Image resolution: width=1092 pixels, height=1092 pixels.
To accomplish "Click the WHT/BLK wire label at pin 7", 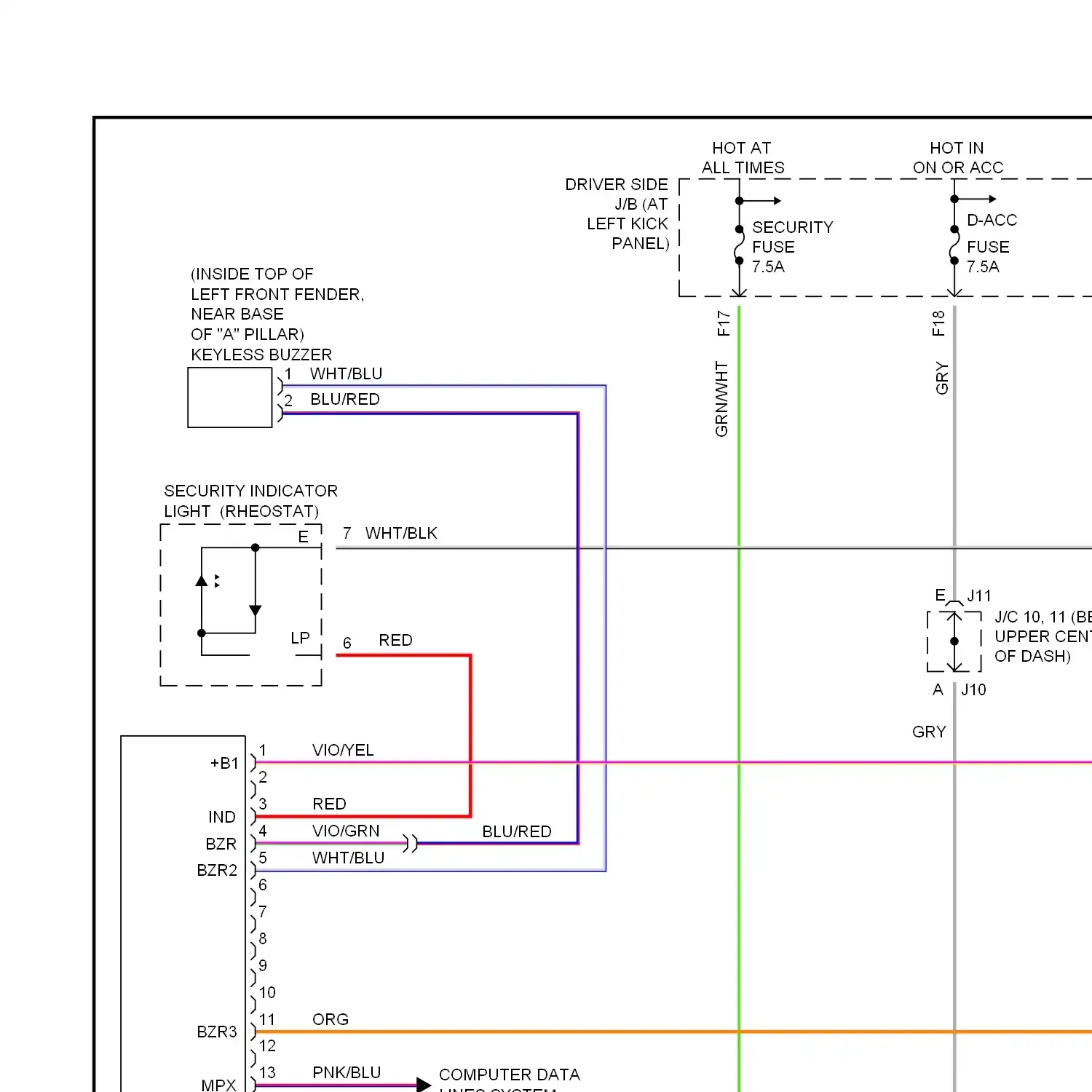I will 401,533.
